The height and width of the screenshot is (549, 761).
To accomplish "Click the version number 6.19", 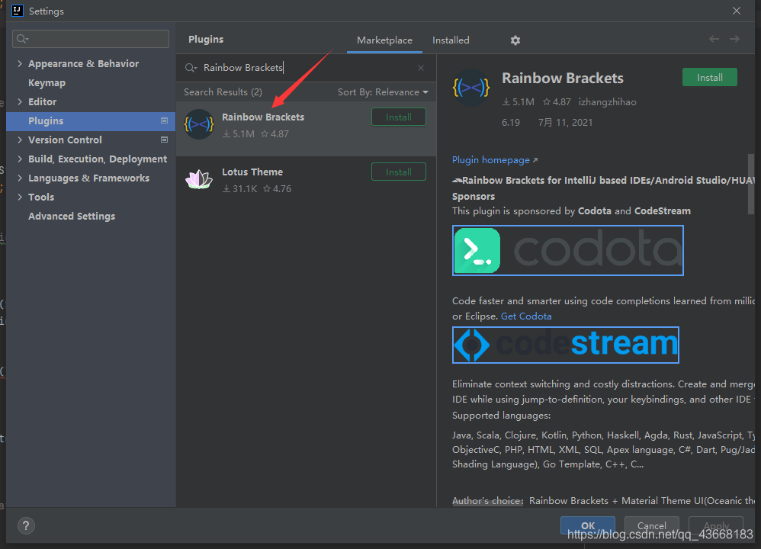I will 511,122.
